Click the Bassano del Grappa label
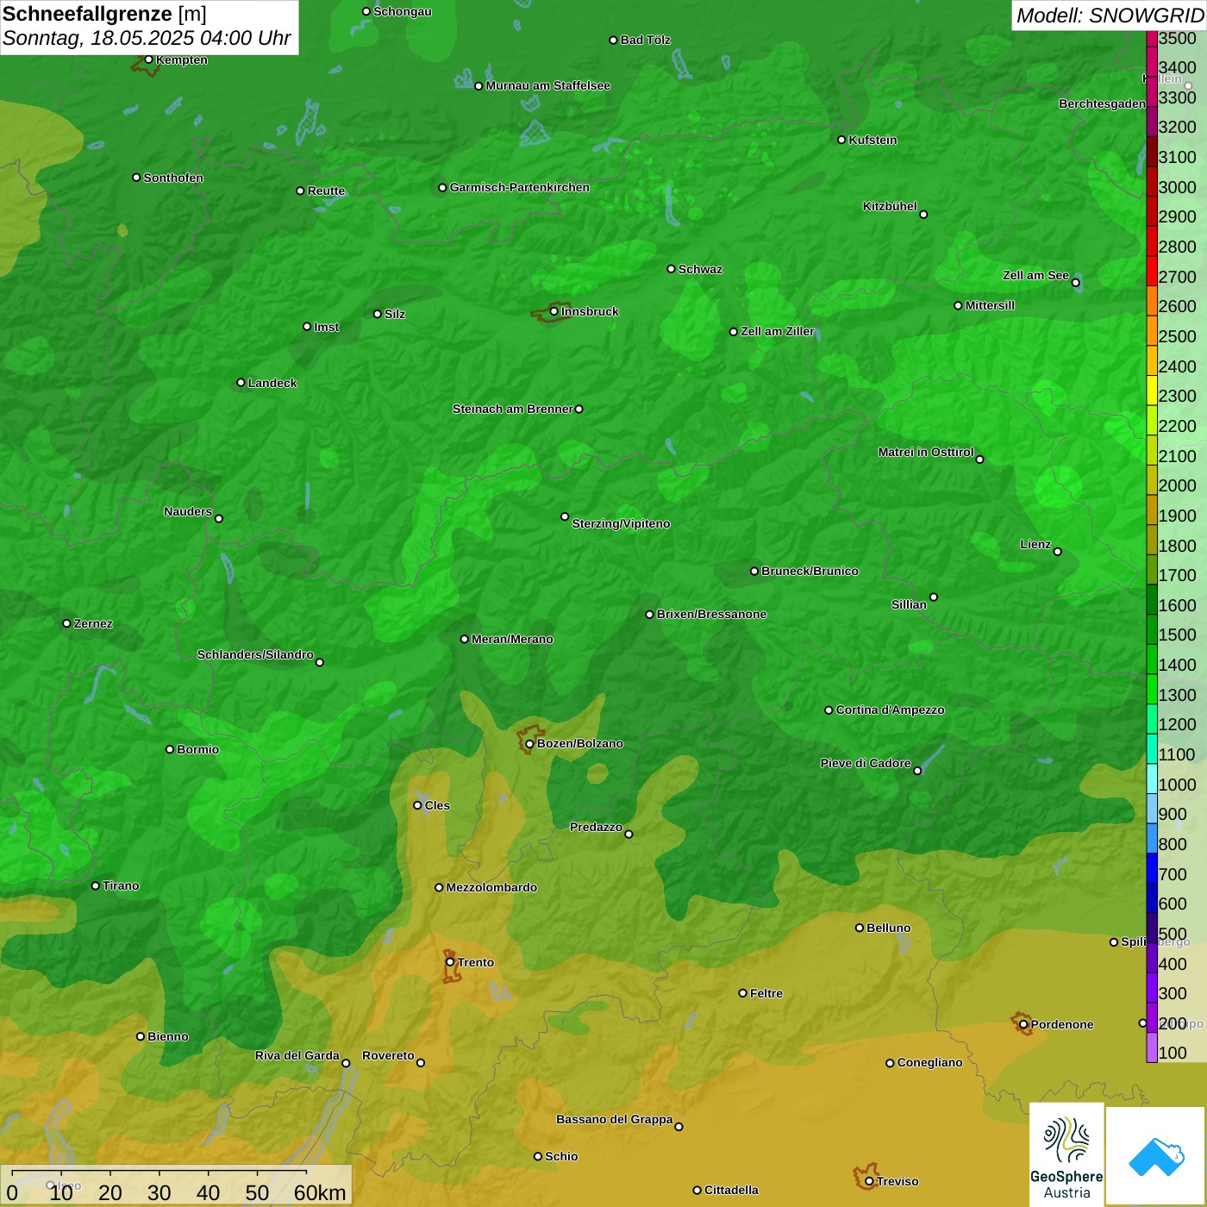Image resolution: width=1207 pixels, height=1207 pixels. point(614,1119)
